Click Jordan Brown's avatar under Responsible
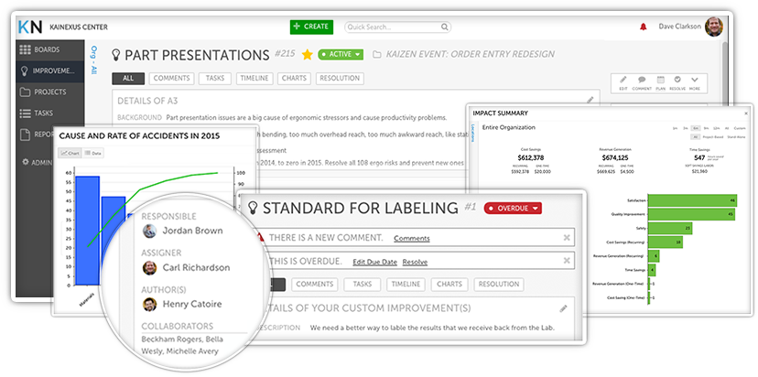This screenshot has height=377, width=758. 150,231
